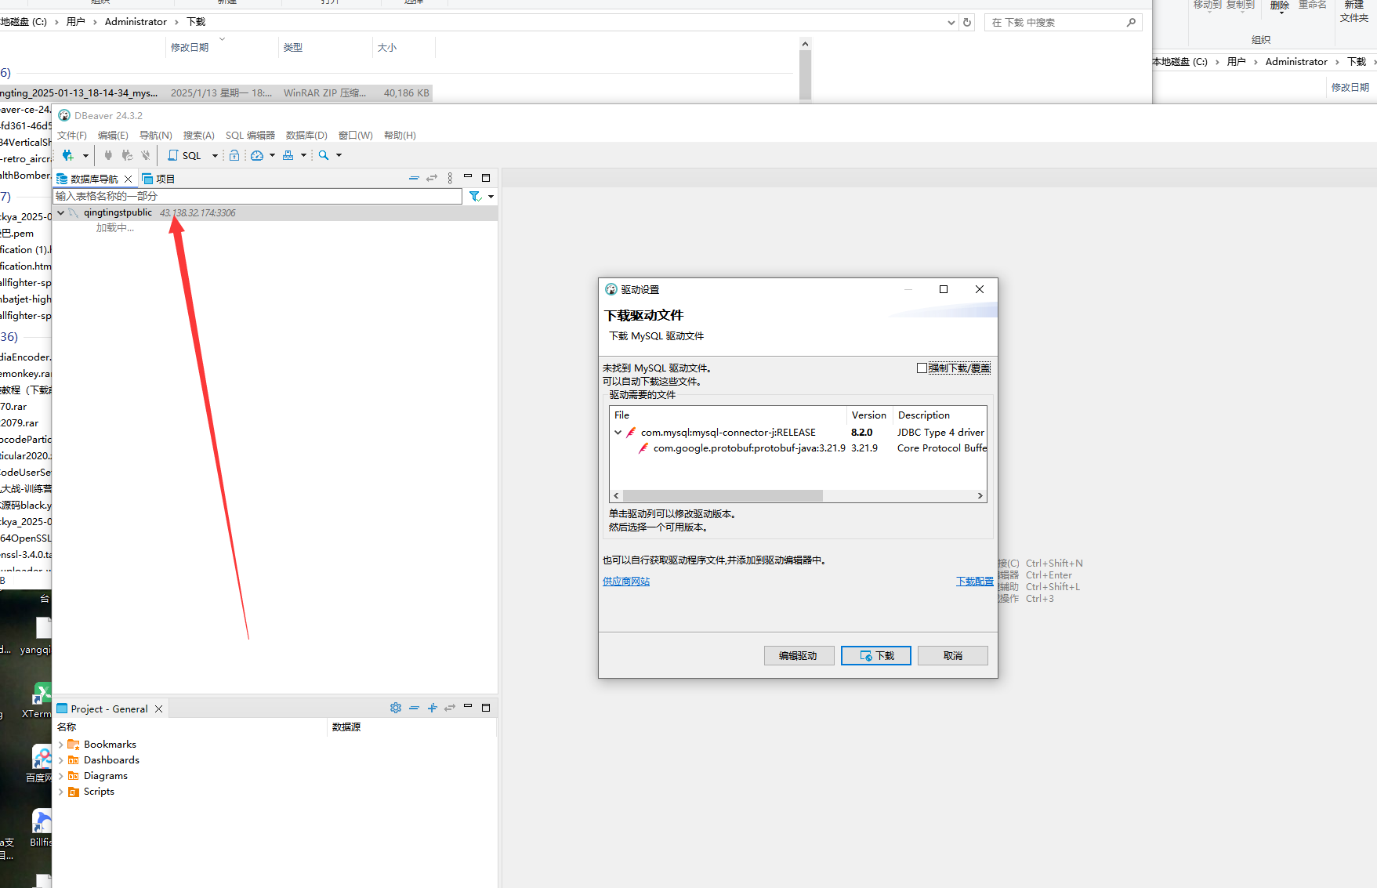This screenshot has width=1377, height=888.
Task: Open dropdown next to search magnifier icon
Action: (x=339, y=155)
